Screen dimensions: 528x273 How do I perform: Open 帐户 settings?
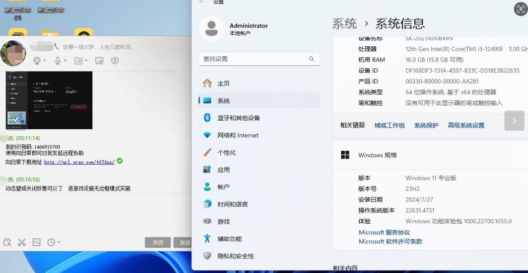[x=259, y=187]
